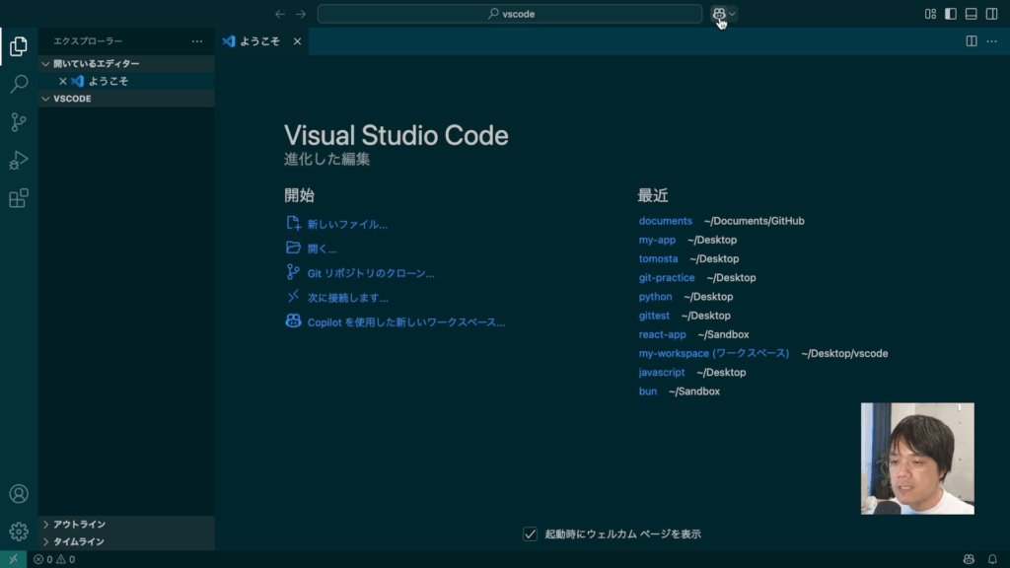Screen dimensions: 1010x568
Task: Open the Manage gear settings icon
Action: [x=19, y=532]
